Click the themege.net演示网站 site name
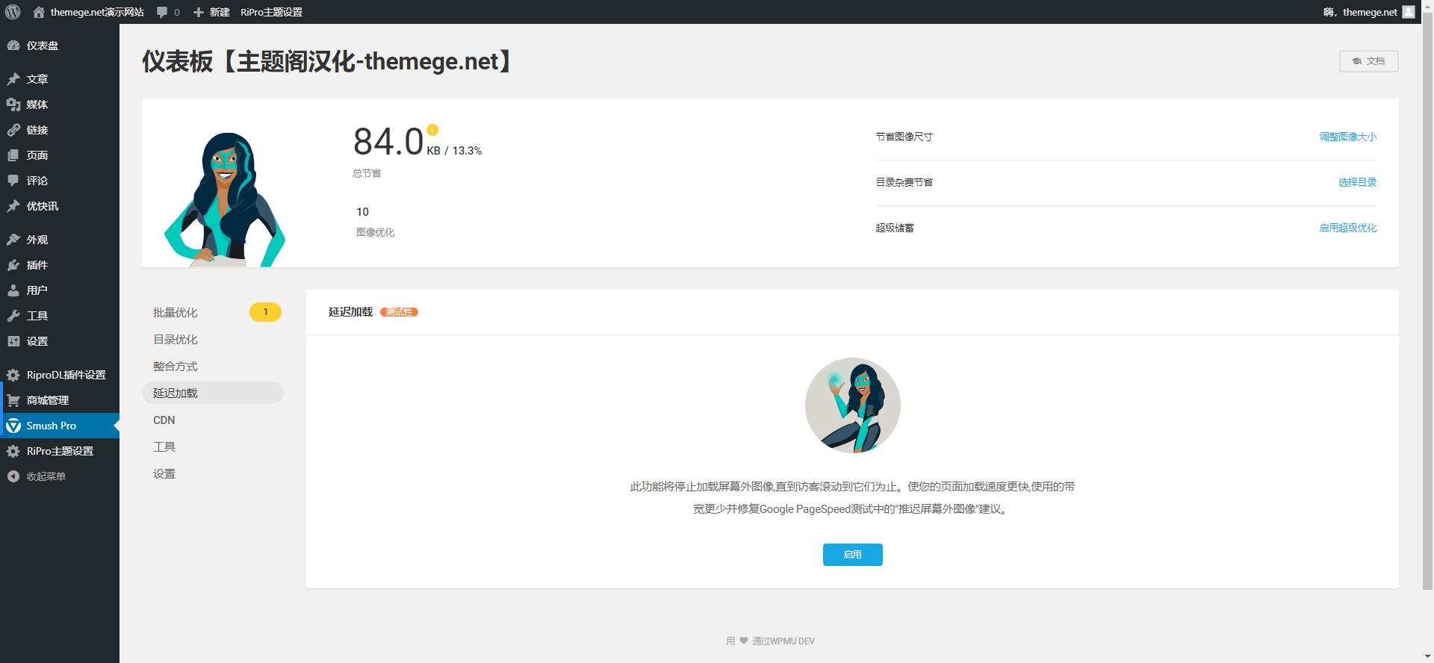The width and height of the screenshot is (1434, 663). (97, 12)
